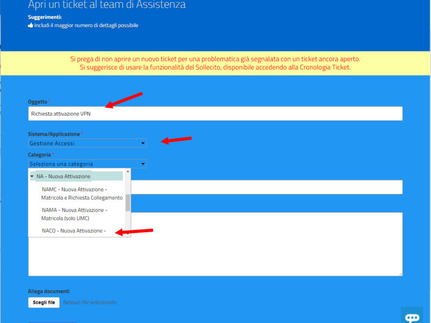Viewport: 431px width, 323px height.
Task: Grab the text area resize handle
Action: [x=399, y=273]
